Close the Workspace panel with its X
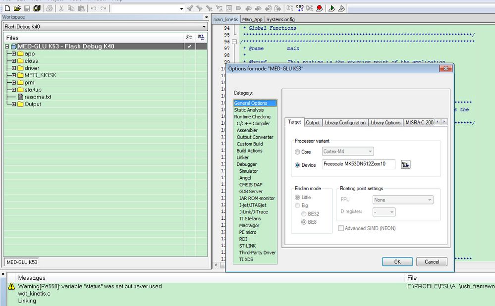The height and width of the screenshot is (306, 495). tap(207, 17)
